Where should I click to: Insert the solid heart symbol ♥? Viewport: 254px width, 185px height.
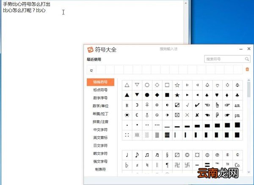coord(217,95)
